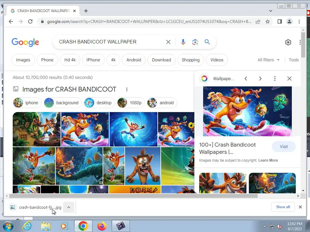Open the blue vortex Crash thumbnail

[134, 129]
